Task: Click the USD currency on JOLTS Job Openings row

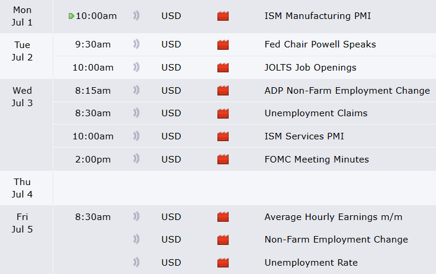Action: pyautogui.click(x=171, y=68)
